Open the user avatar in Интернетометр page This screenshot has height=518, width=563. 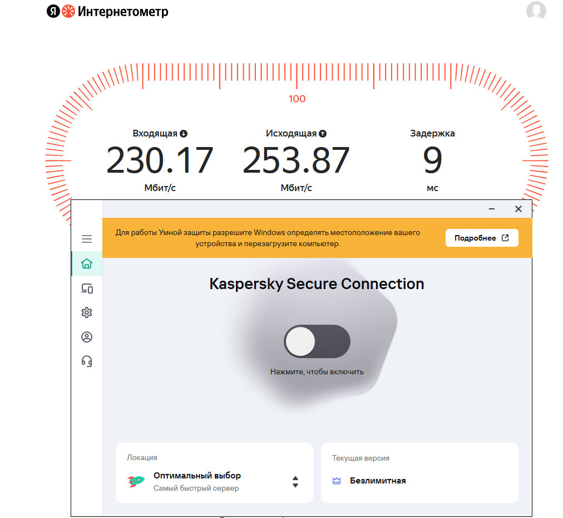[x=536, y=11]
